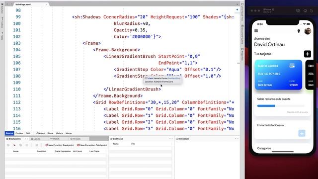The height and width of the screenshot is (179, 318).
Task: Open the Document Outline side panel
Action: click(242, 34)
